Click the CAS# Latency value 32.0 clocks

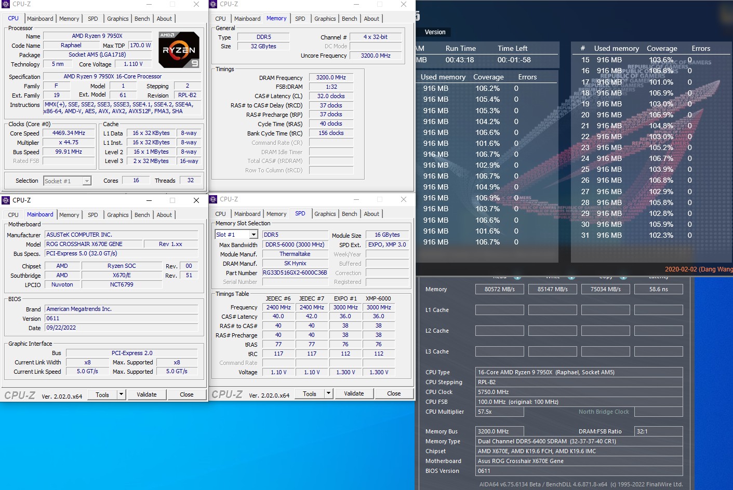click(331, 97)
